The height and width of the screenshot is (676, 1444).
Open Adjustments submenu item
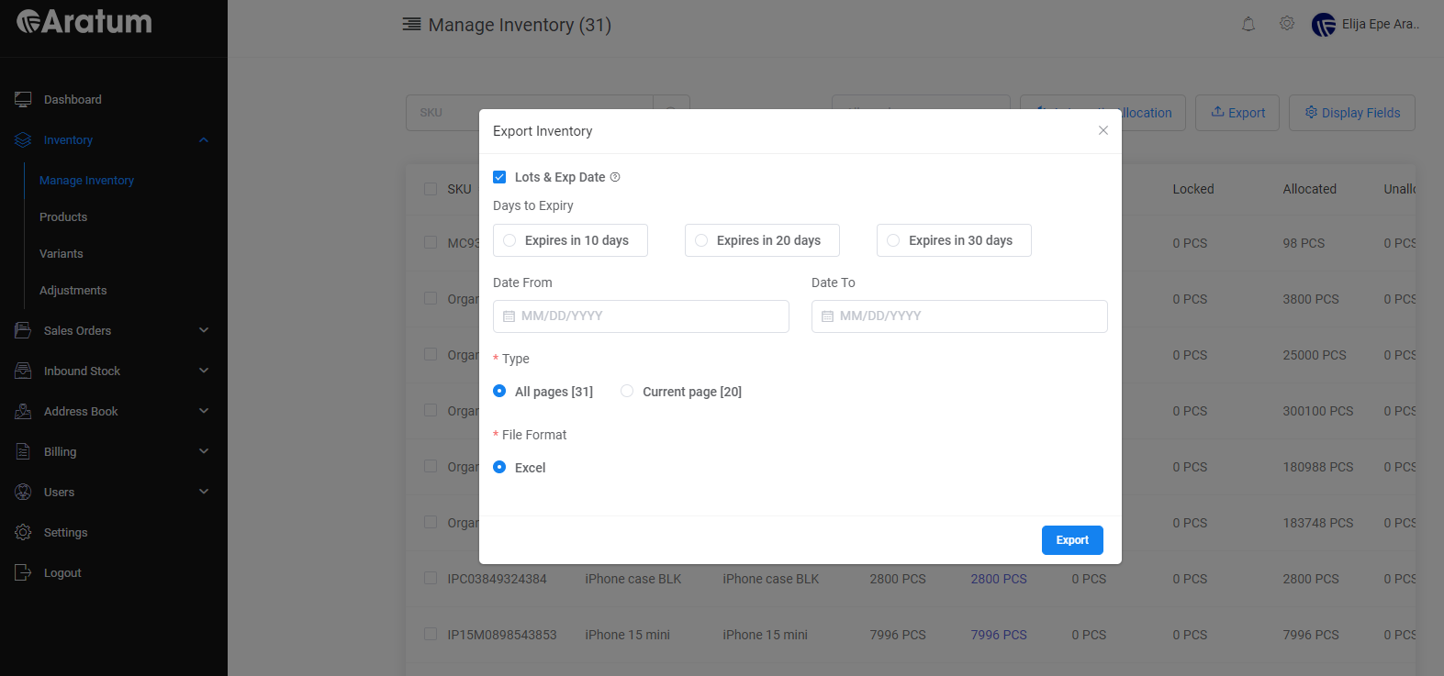click(73, 291)
